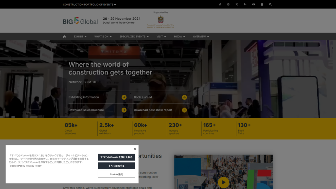
Task: Accept all cookies with すべての Cookie を受け入れる
Action: tap(116, 157)
